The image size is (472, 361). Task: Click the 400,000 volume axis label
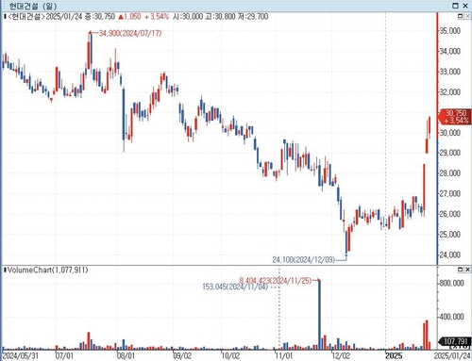451,317
